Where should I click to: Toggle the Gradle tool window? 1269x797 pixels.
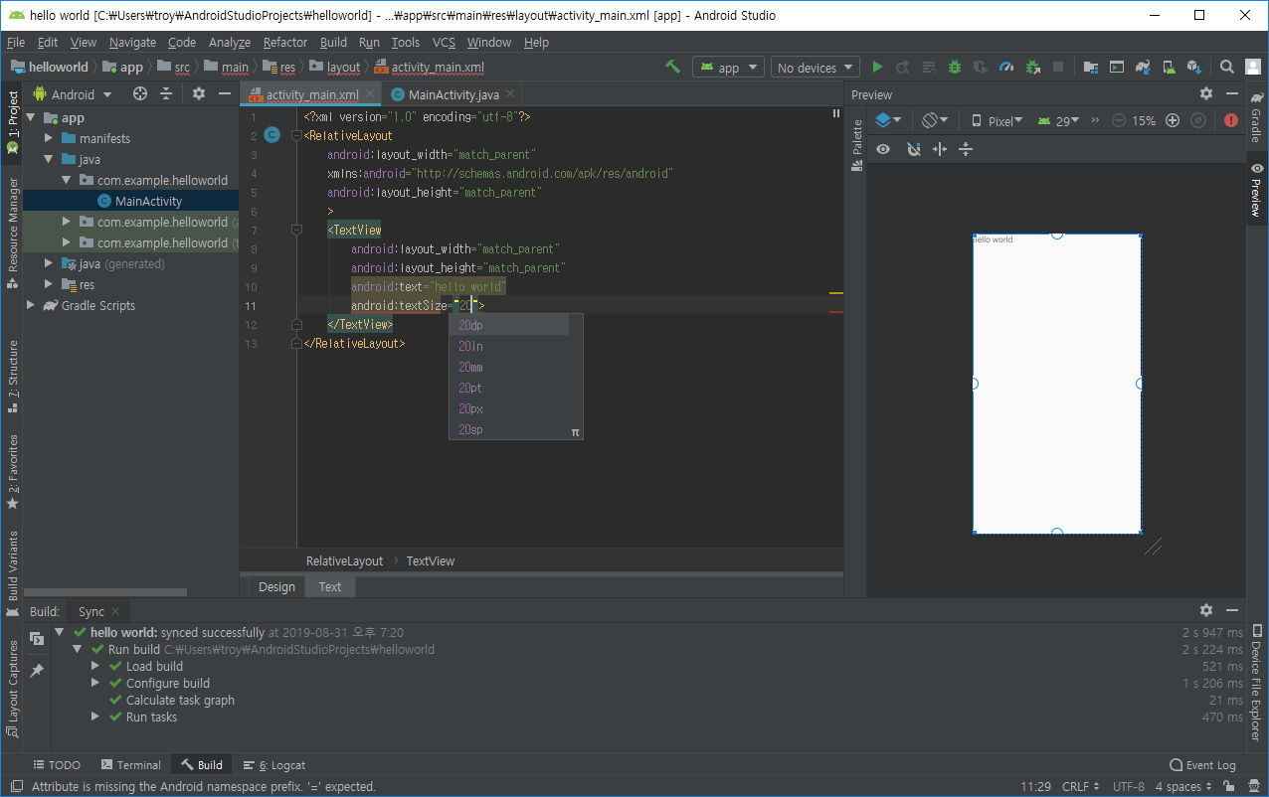pos(1257,118)
